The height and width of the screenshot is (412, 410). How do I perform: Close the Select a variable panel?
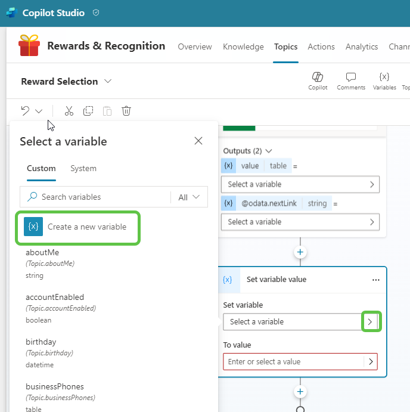pos(198,141)
